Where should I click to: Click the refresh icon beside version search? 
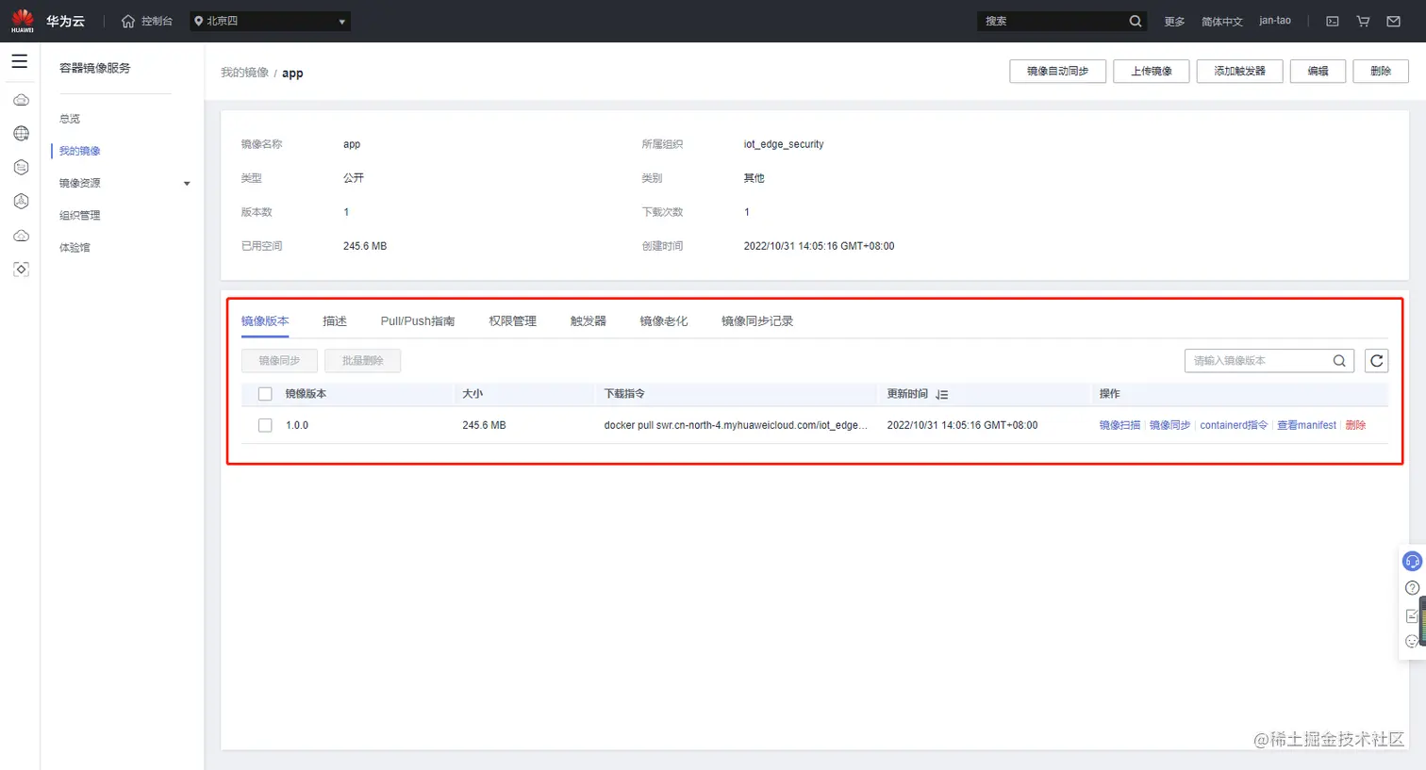(1377, 361)
